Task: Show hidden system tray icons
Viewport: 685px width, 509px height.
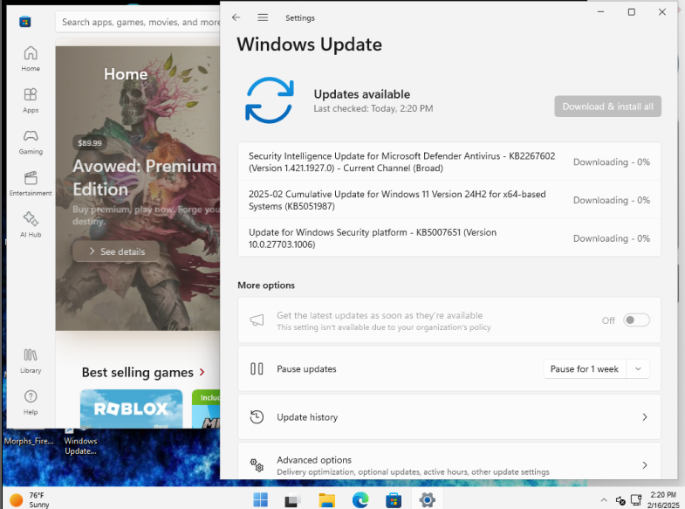Action: (x=604, y=499)
